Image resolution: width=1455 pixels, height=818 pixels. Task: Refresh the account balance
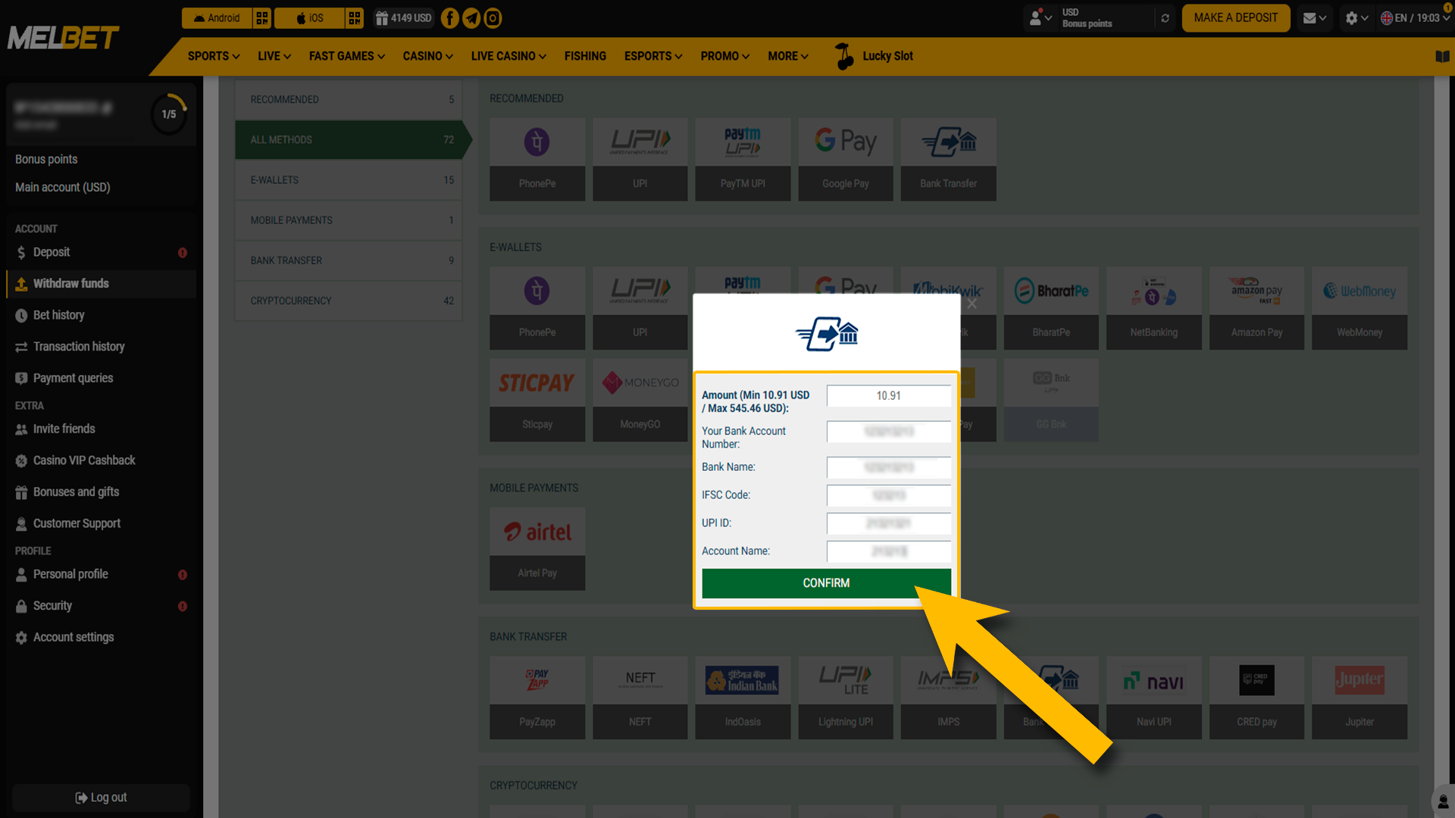click(x=1166, y=17)
